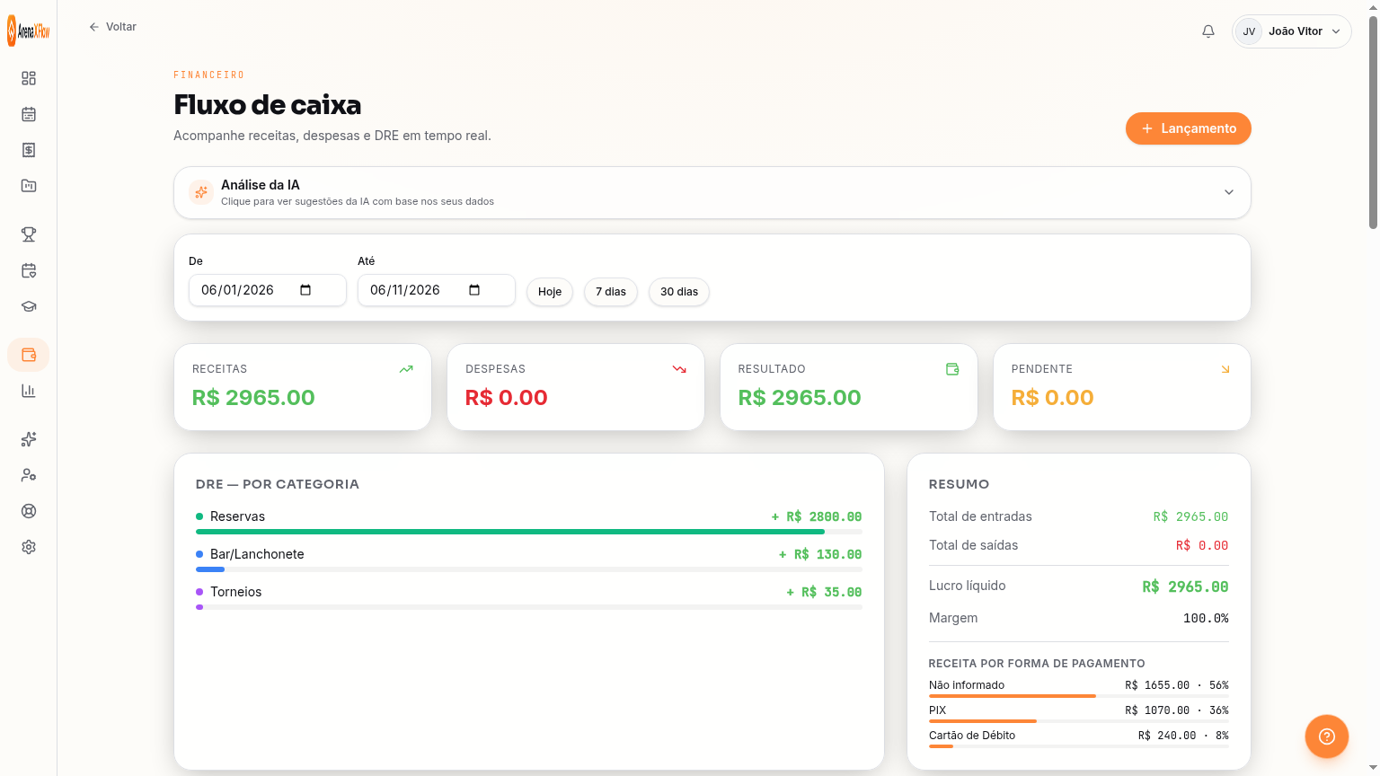Click the PIX orange progress bar
Screen dimensions: 1380x776
pos(983,721)
